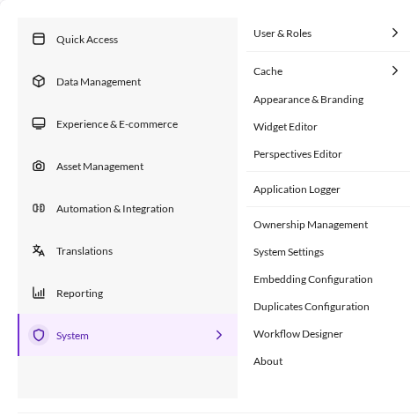418x416 pixels.
Task: Click the Translations language icon
Action: (x=39, y=250)
